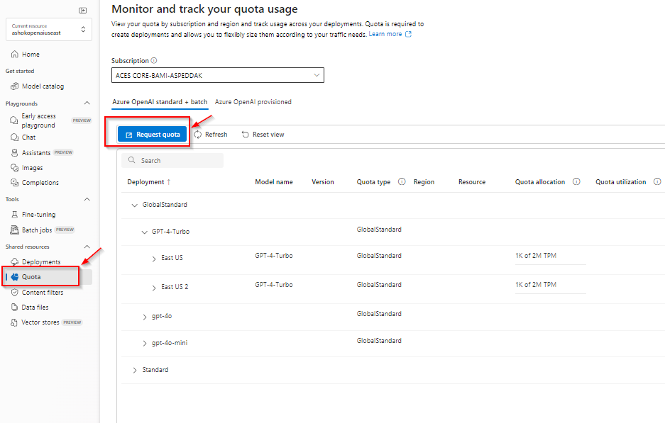Expand the gpt-4o-mini row
Viewport: 665px width, 423px height.
[145, 344]
